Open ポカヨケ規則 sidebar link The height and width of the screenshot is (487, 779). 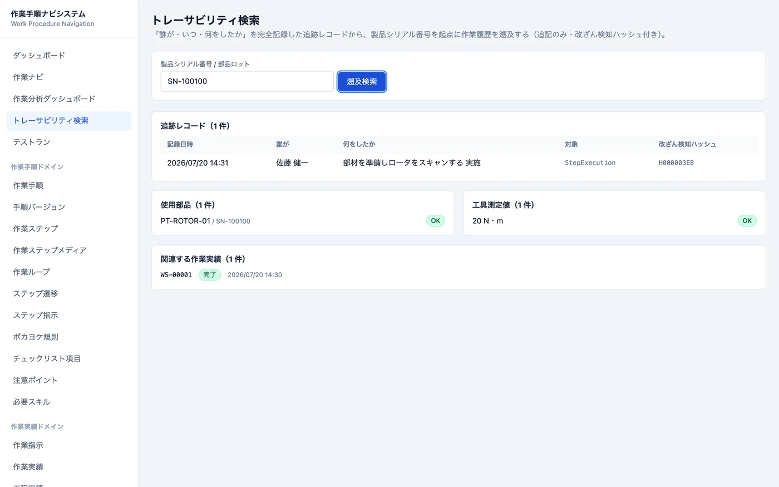[x=69, y=338]
